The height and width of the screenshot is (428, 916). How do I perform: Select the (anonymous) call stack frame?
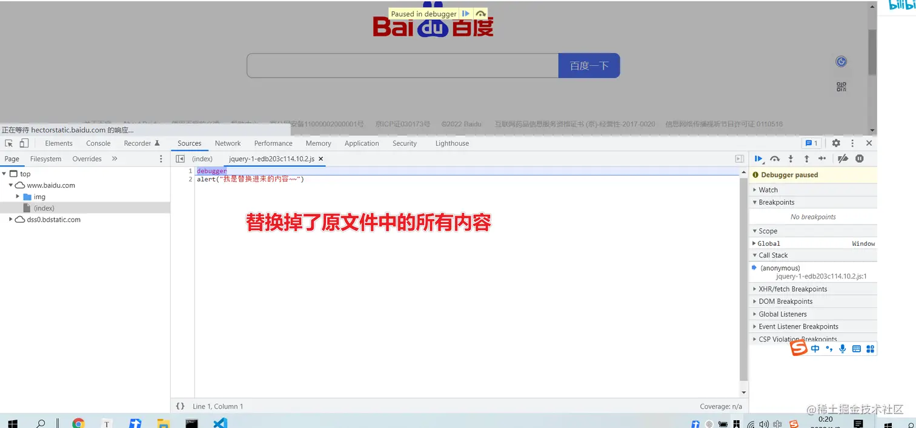pyautogui.click(x=813, y=272)
